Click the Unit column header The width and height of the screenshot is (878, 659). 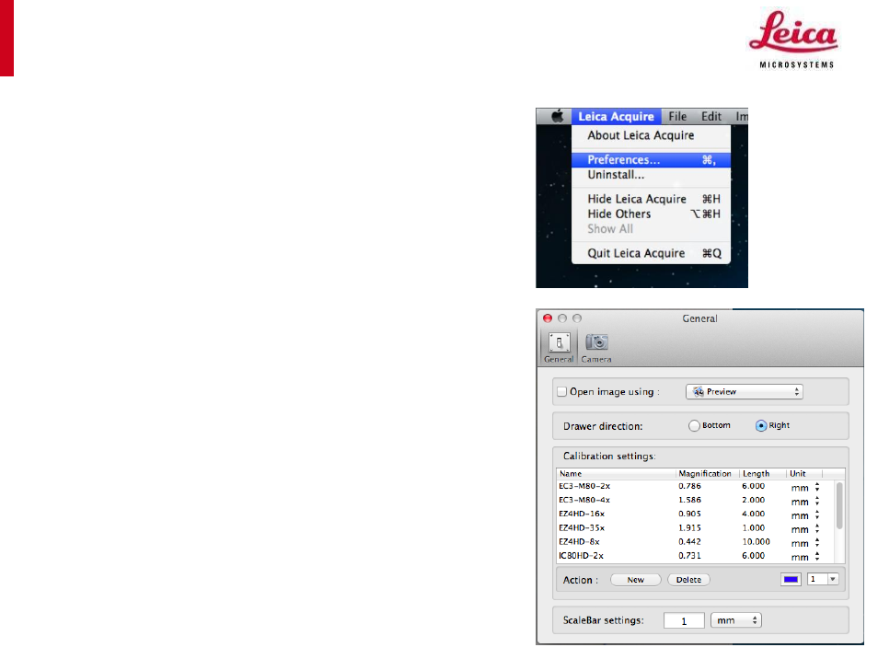[804, 474]
